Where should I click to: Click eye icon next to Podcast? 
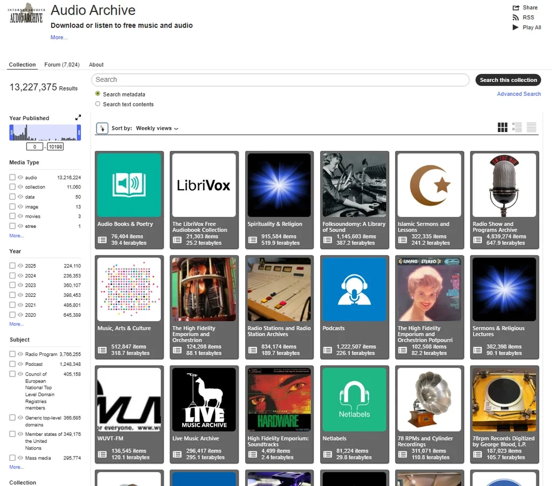click(20, 364)
